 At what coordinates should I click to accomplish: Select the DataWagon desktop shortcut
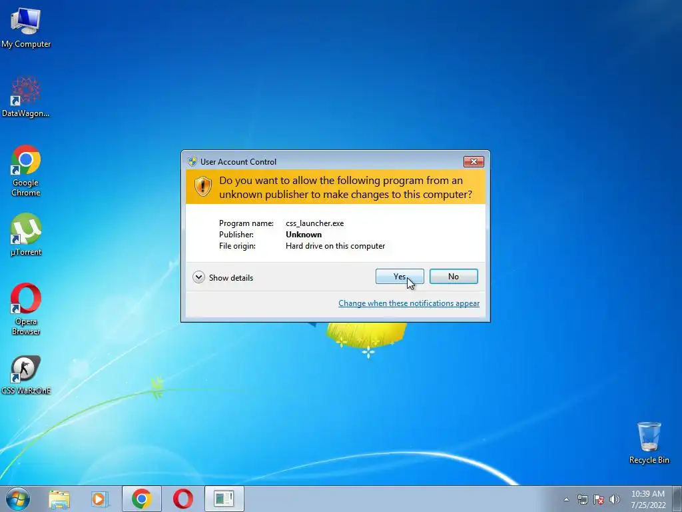(26, 97)
